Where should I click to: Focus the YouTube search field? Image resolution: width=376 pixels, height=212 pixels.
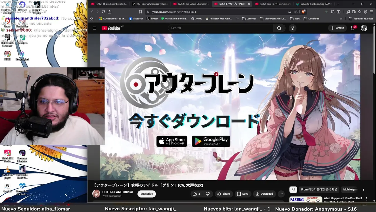[x=221, y=28]
